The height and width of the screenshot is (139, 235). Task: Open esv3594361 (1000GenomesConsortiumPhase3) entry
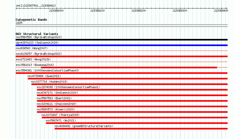coord(48,70)
